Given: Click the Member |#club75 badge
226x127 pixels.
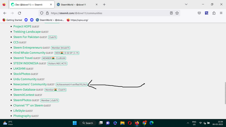Looking at the screenshot, I should 60,48.
